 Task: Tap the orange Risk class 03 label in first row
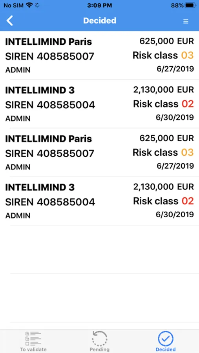(x=163, y=55)
